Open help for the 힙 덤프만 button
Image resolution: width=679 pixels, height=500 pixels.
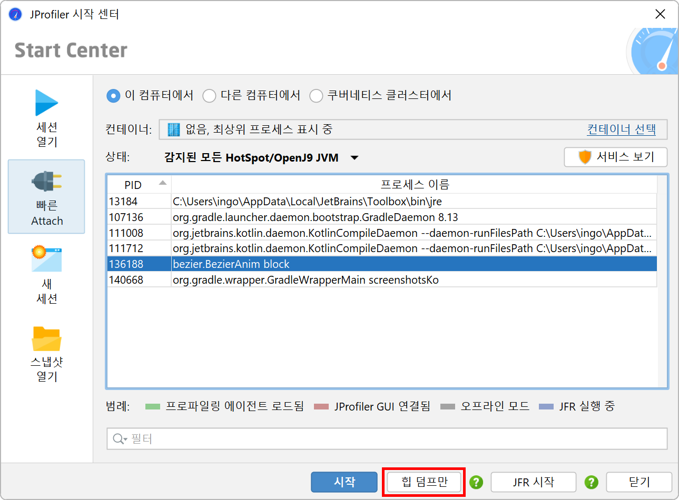(x=476, y=482)
